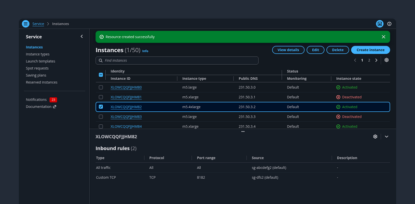Screen dimensions: 415x204
Task: Go to next page arrow in pagination
Action: 376,60
